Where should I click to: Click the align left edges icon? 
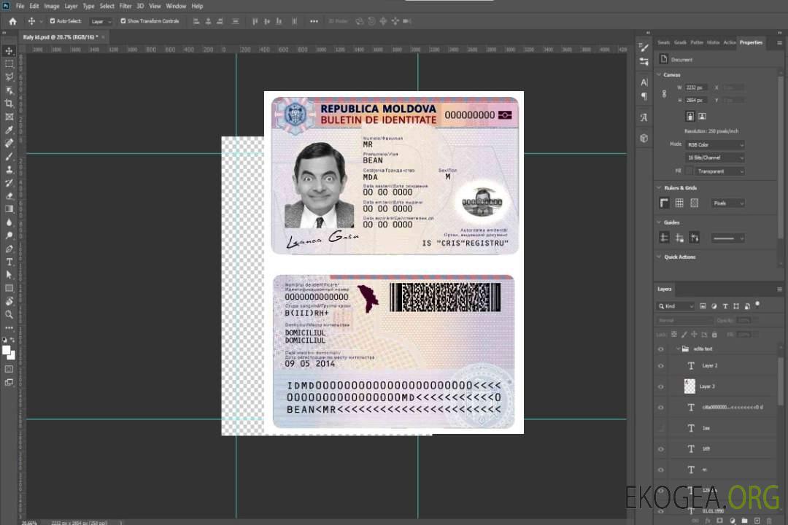pos(196,21)
